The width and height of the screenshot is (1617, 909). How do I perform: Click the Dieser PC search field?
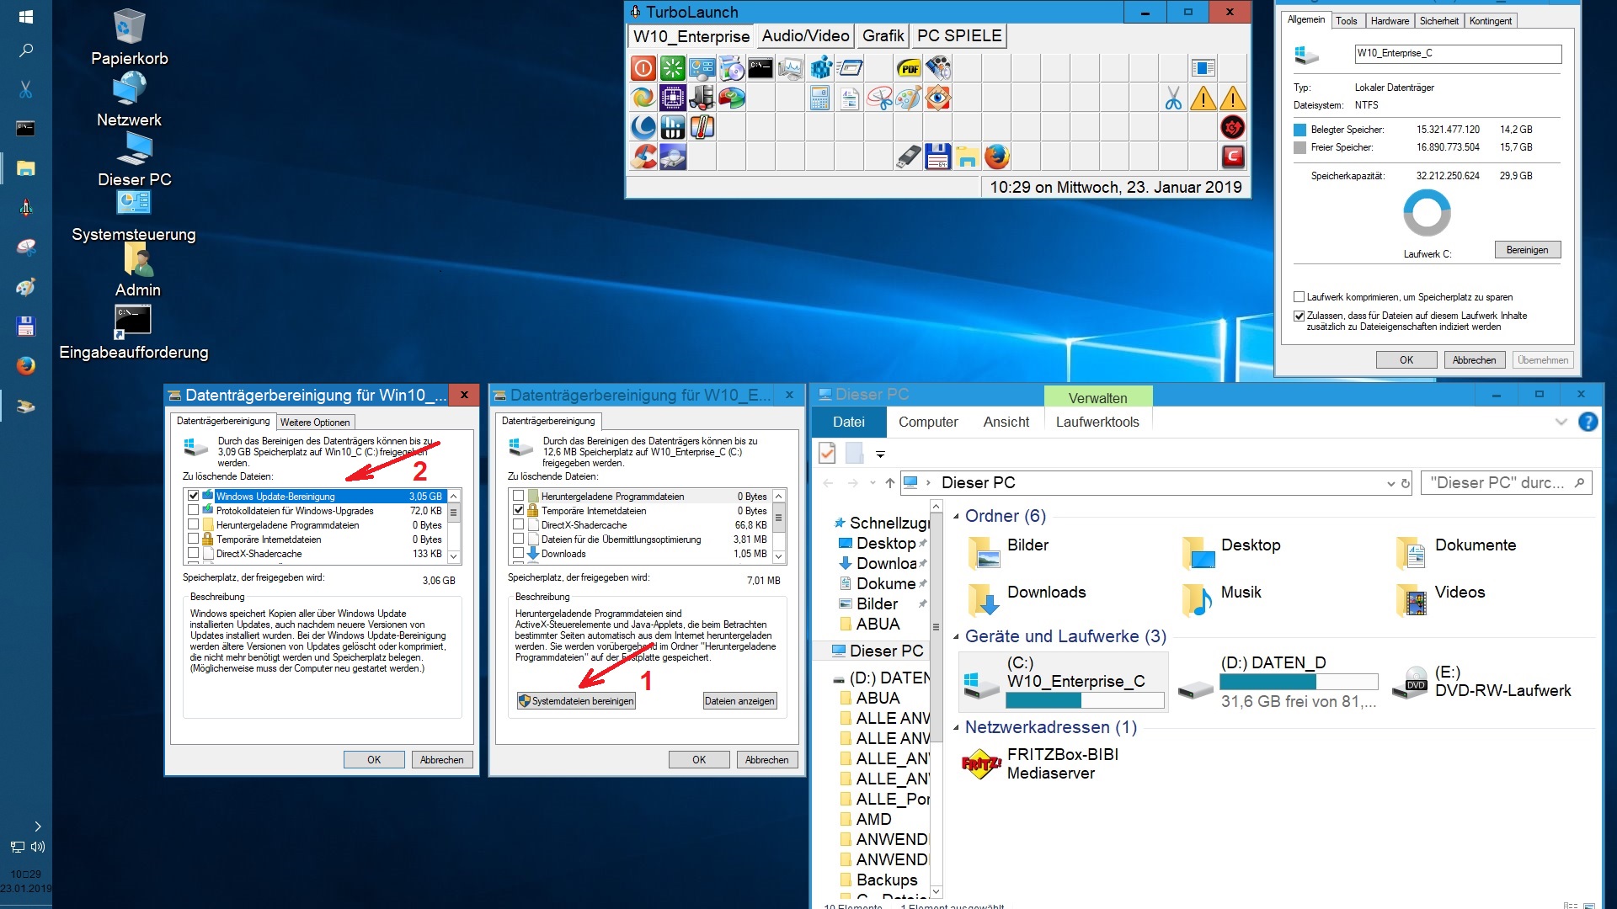click(1495, 483)
